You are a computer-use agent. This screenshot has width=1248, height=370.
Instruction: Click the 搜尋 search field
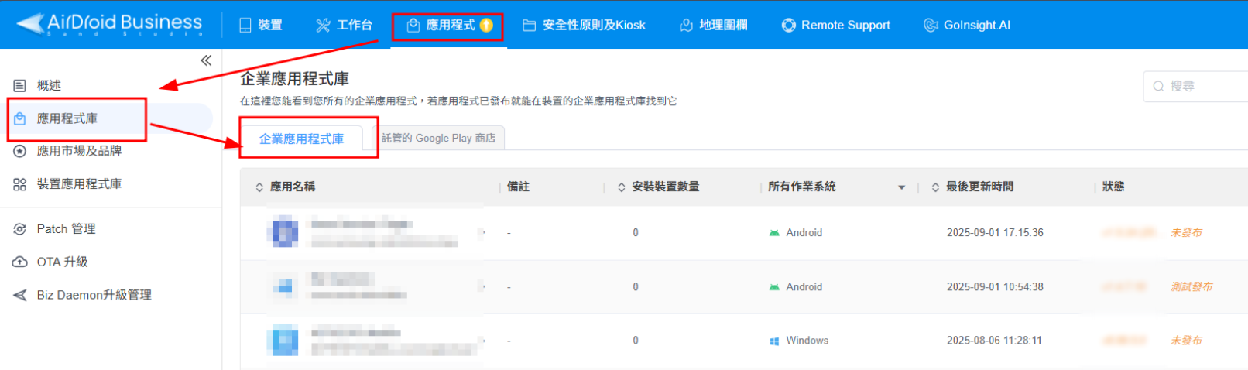point(1195,86)
